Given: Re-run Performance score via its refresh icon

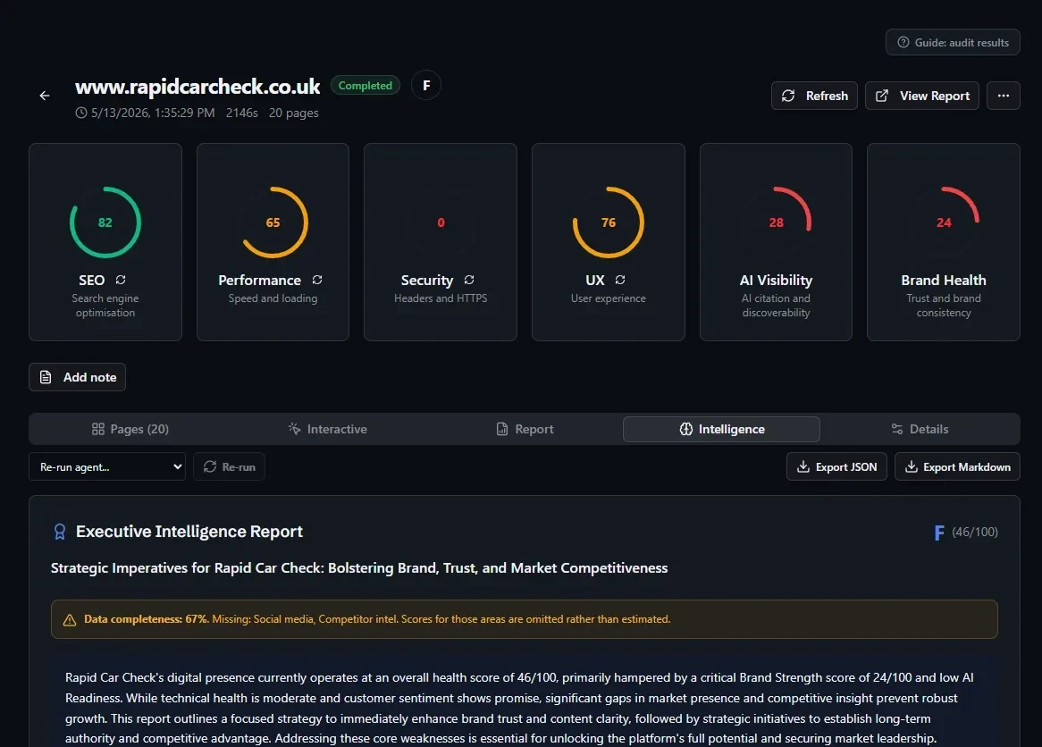Looking at the screenshot, I should coord(317,280).
